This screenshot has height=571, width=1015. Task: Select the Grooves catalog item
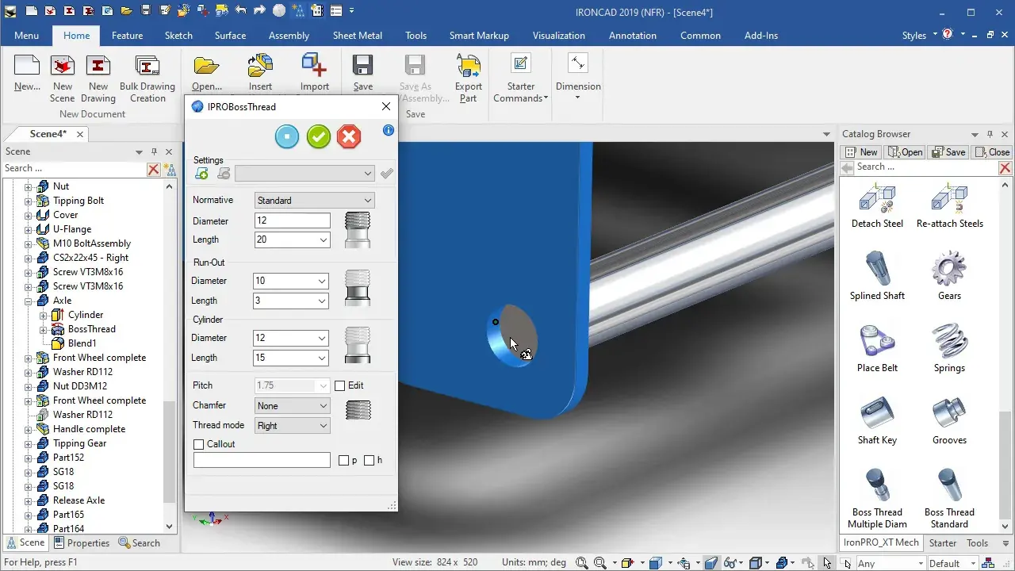click(949, 420)
